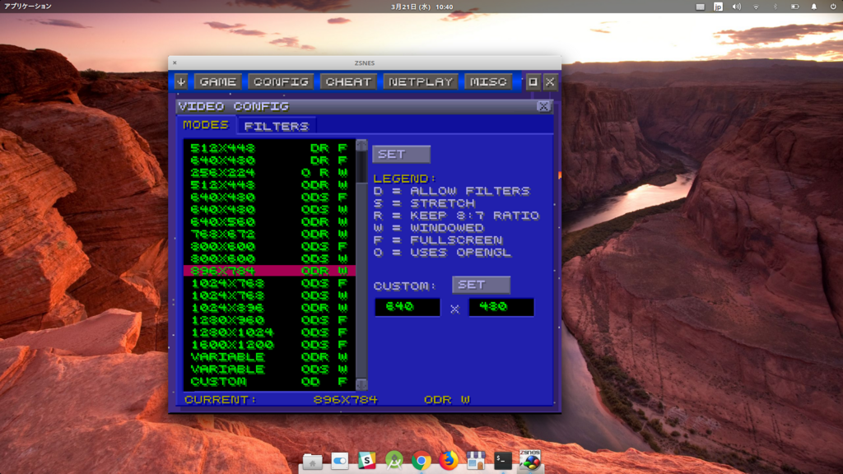
Task: Launch Slack from the dock
Action: [x=366, y=461]
